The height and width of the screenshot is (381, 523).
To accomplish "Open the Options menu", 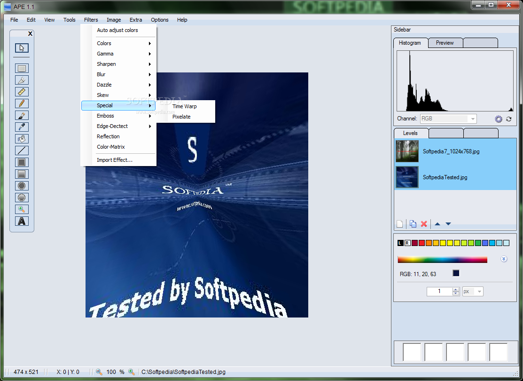I will click(x=159, y=20).
